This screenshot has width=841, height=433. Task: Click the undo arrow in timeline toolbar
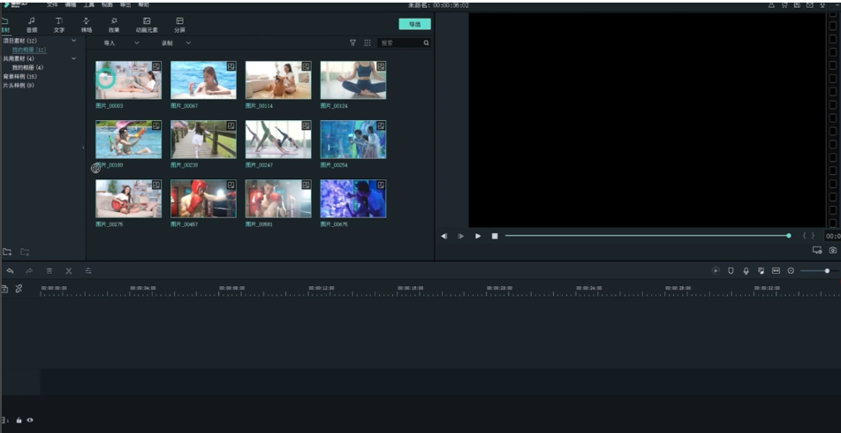click(11, 270)
